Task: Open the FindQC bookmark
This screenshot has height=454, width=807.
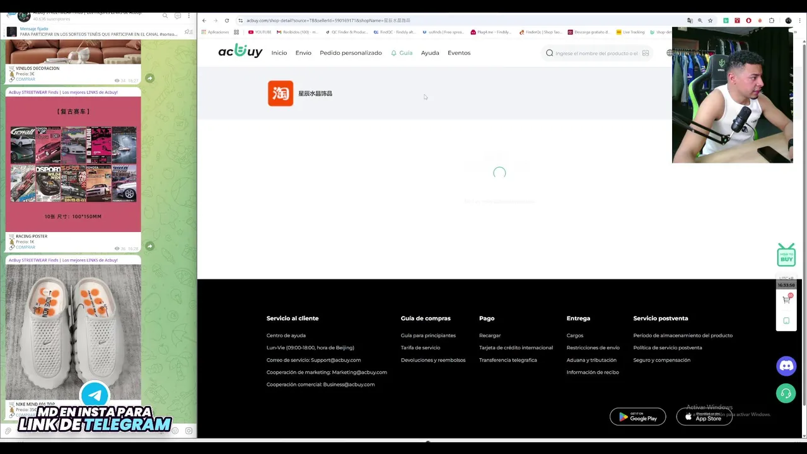Action: point(395,32)
